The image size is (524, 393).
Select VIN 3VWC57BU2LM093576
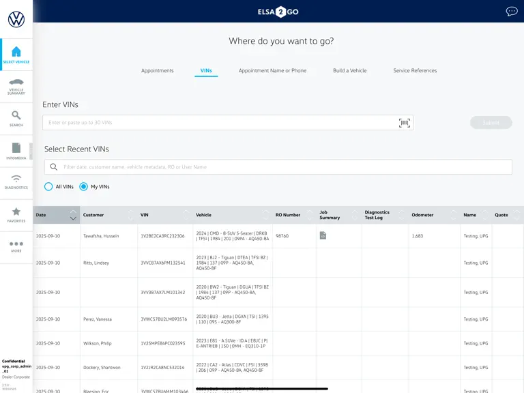point(164,319)
